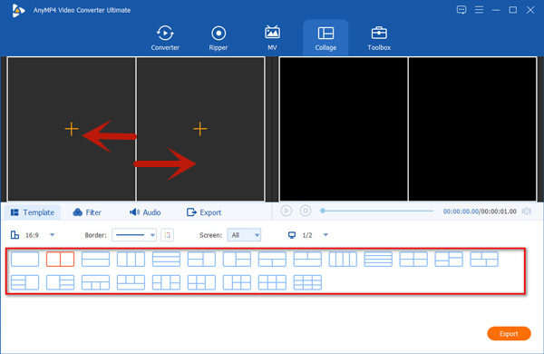The height and width of the screenshot is (354, 544).
Task: Play the collage preview
Action: [x=287, y=211]
